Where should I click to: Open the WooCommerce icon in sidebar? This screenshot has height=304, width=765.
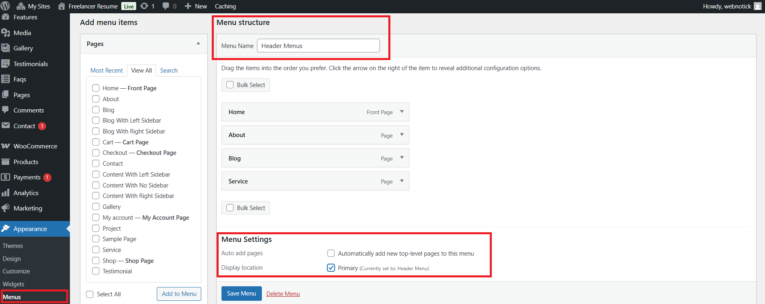pyautogui.click(x=6, y=146)
